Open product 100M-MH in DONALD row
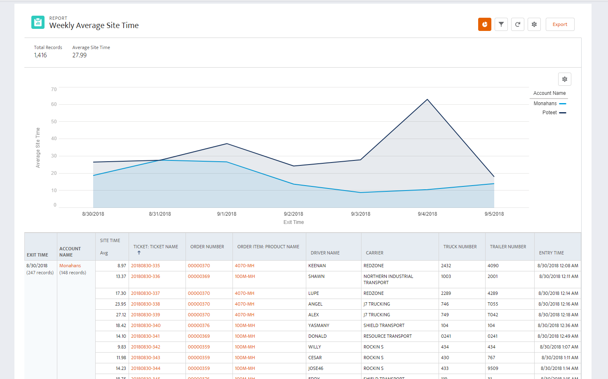 pos(245,336)
